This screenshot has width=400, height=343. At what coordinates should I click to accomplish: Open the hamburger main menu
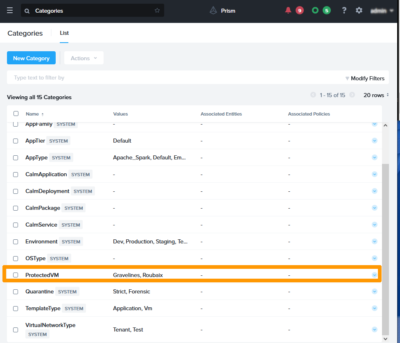pos(10,11)
